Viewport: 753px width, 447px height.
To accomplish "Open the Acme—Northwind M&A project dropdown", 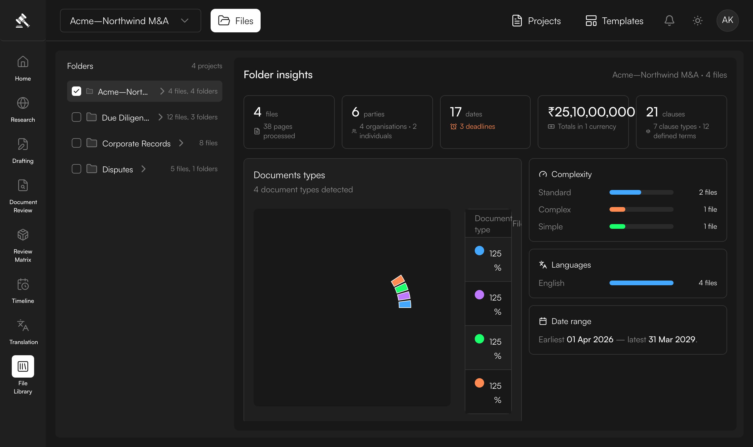I will point(130,21).
